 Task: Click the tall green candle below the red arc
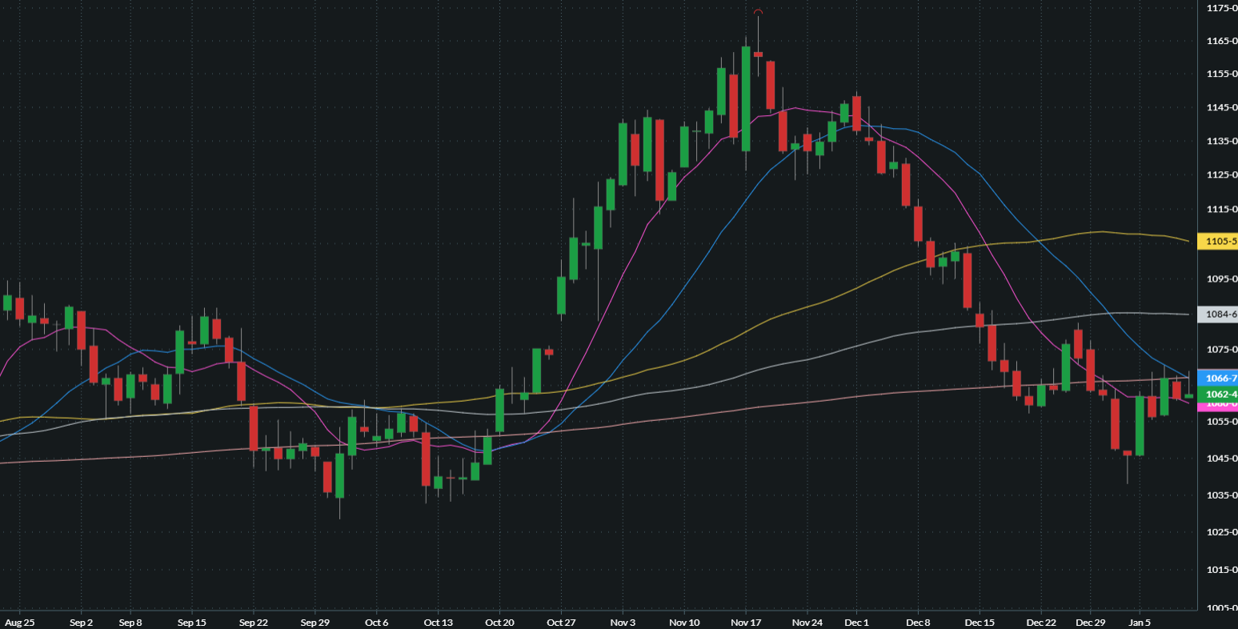[746, 98]
